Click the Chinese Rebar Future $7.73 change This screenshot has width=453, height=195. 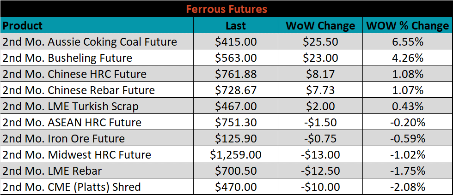pyautogui.click(x=320, y=90)
